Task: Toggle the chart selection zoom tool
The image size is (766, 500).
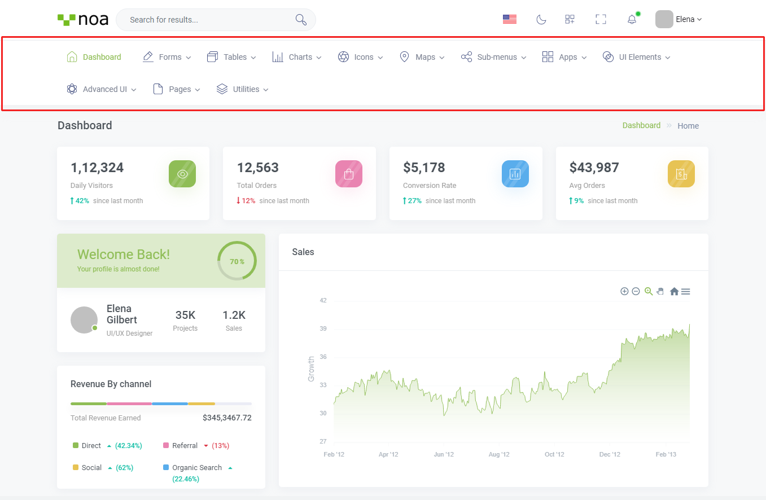Action: click(649, 291)
